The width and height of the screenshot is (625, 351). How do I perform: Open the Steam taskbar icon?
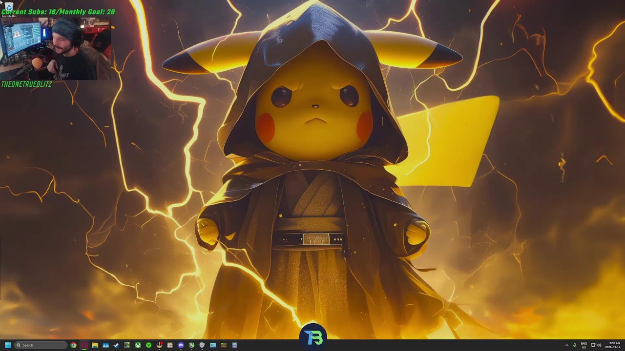pos(116,345)
